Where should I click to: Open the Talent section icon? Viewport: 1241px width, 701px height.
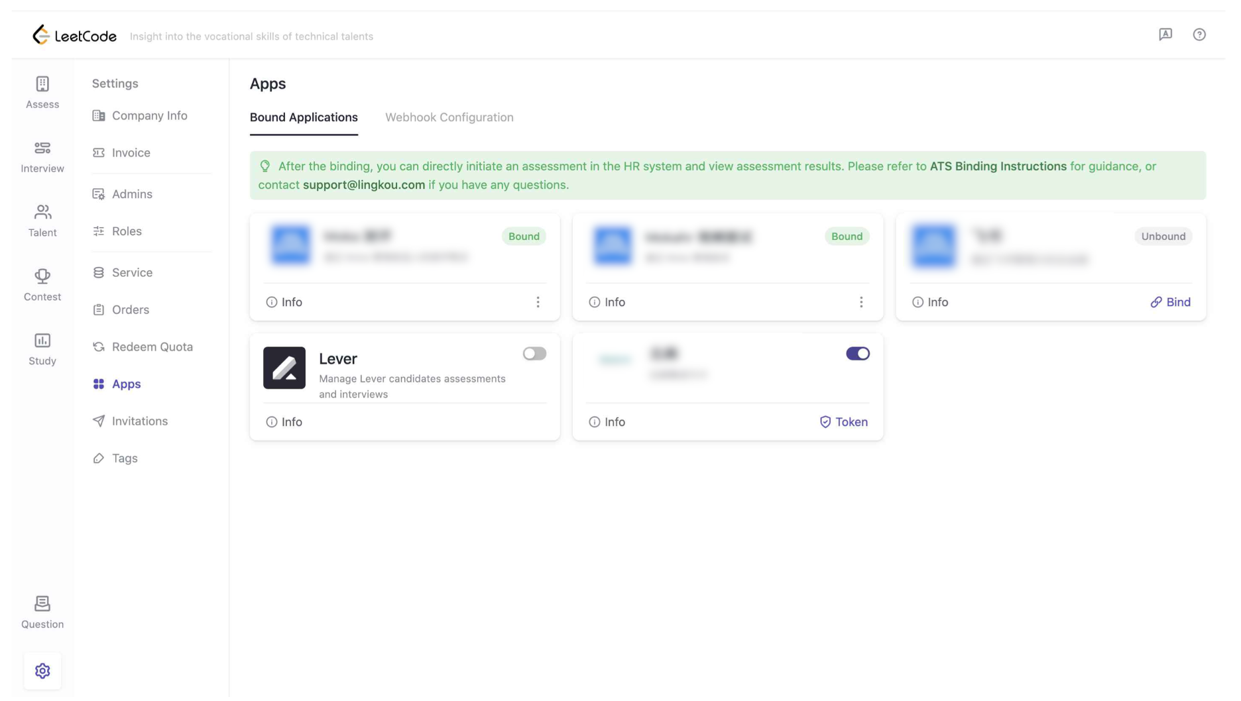(x=42, y=213)
